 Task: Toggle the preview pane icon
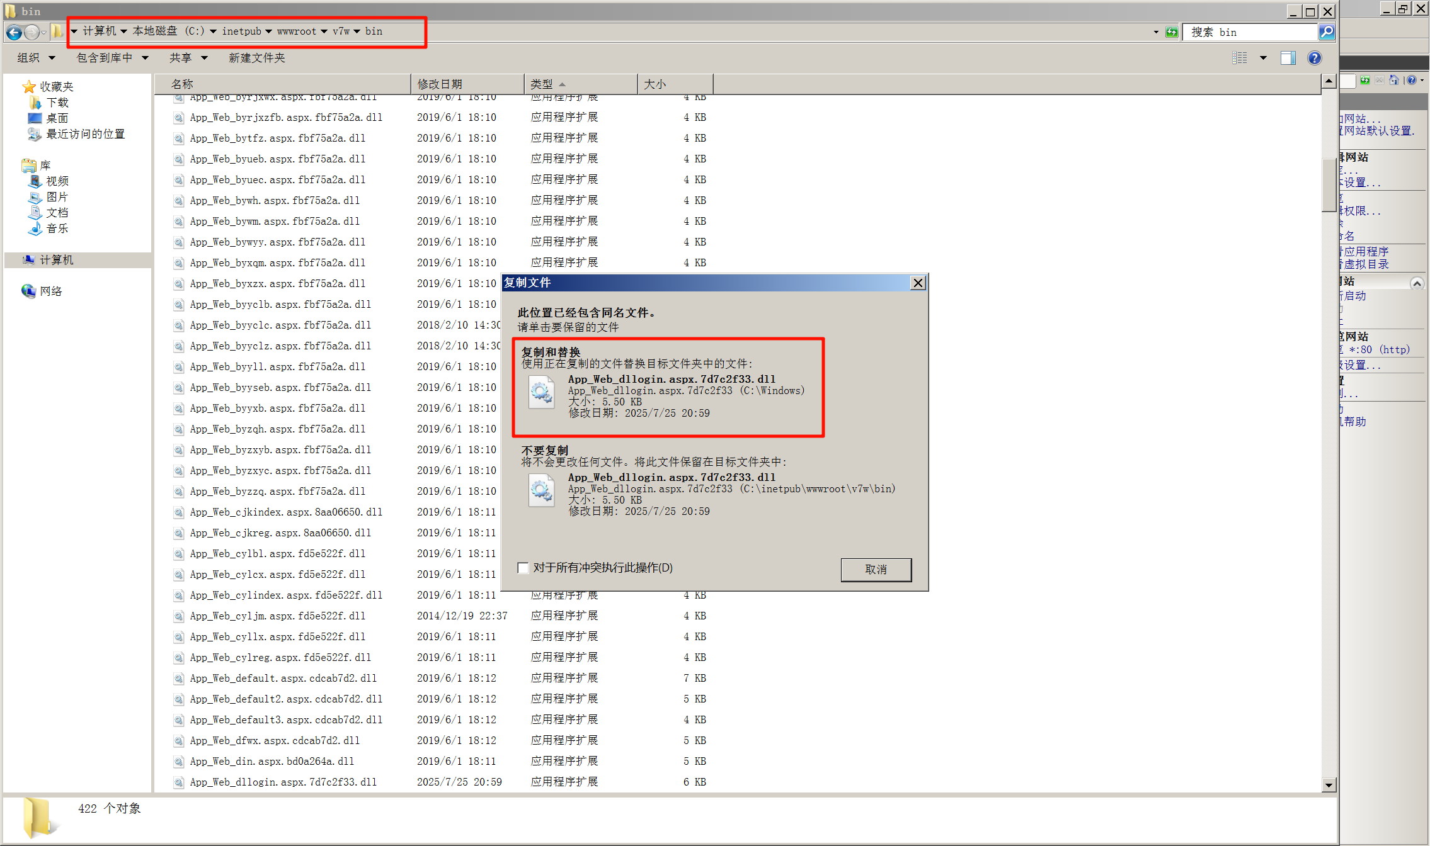click(x=1288, y=58)
